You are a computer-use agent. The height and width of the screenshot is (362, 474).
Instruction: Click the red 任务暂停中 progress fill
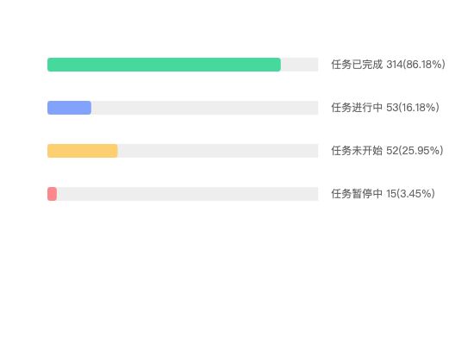click(52, 194)
